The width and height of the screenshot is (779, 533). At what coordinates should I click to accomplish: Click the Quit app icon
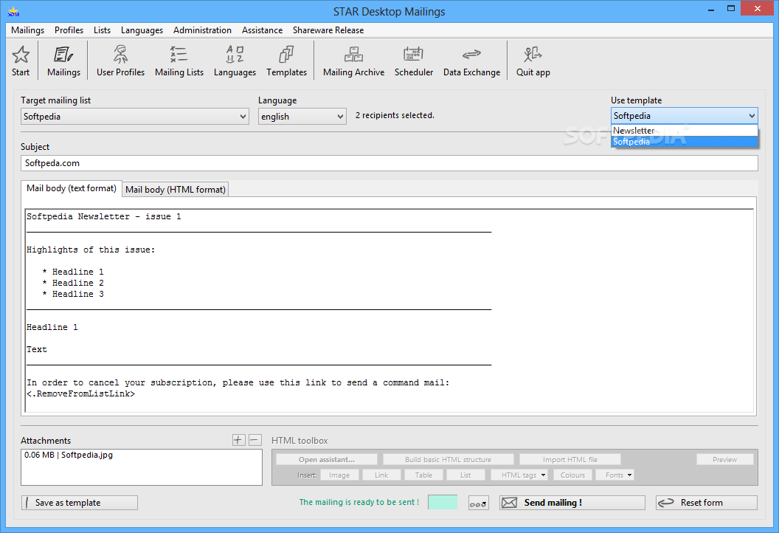533,55
